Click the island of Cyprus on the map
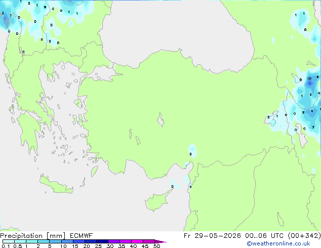This screenshot has height=248, width=321. (x=156, y=200)
